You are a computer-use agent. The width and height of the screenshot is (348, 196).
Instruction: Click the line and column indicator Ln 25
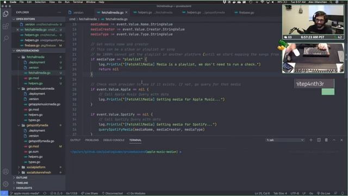pos(262,193)
